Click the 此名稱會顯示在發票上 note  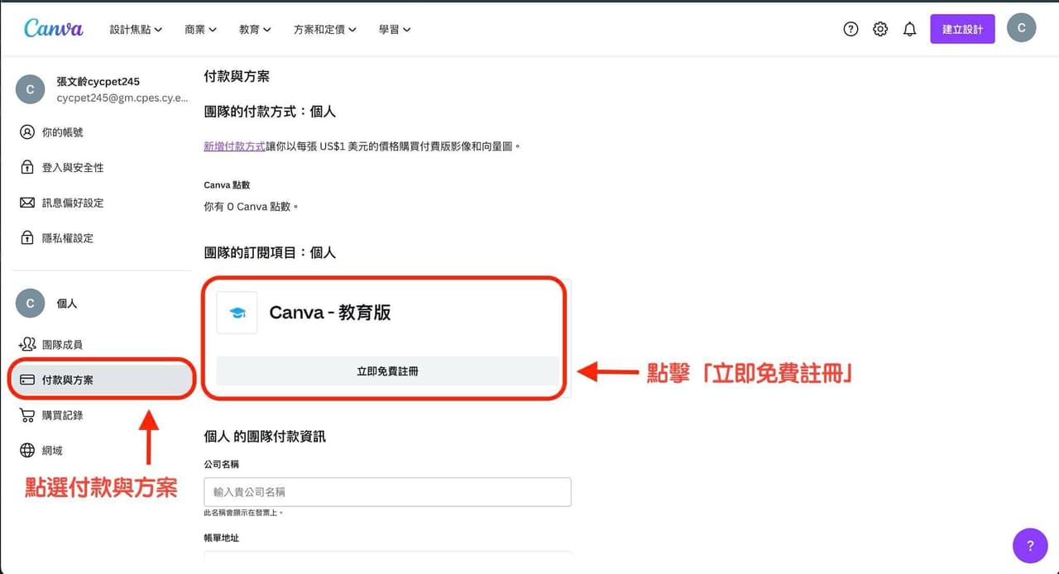coord(243,513)
